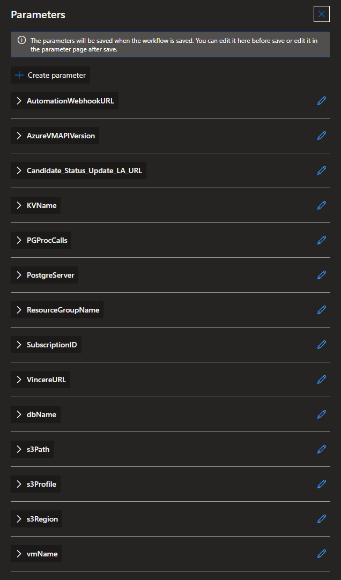Expand the VincereURL parameter
Image resolution: width=341 pixels, height=580 pixels.
pos(19,380)
